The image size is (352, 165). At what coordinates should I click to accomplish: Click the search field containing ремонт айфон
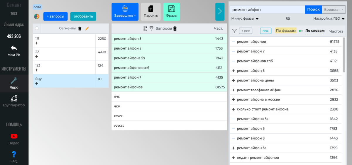(x=267, y=9)
